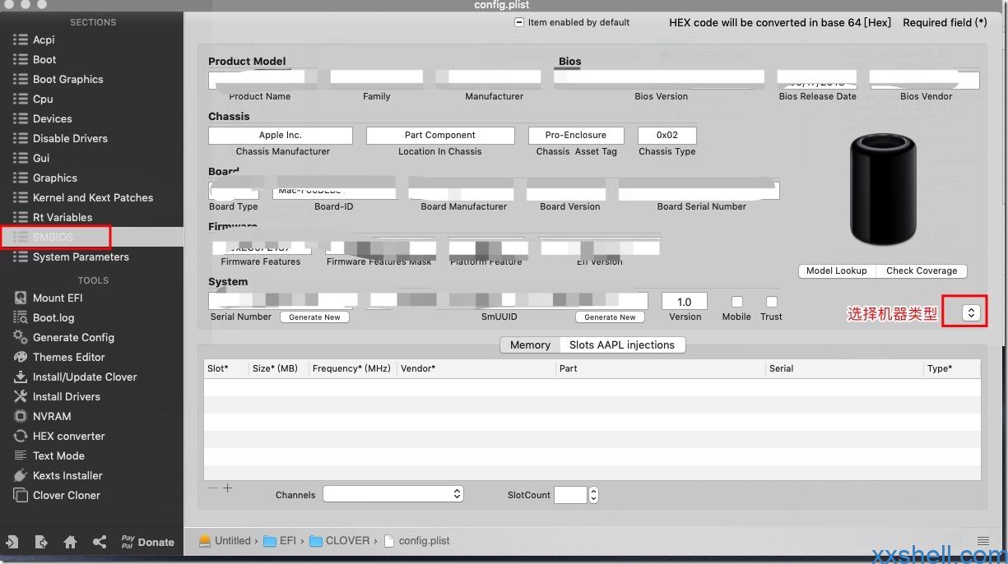Open the Acpi section list icon
1008x564 pixels.
[21, 39]
